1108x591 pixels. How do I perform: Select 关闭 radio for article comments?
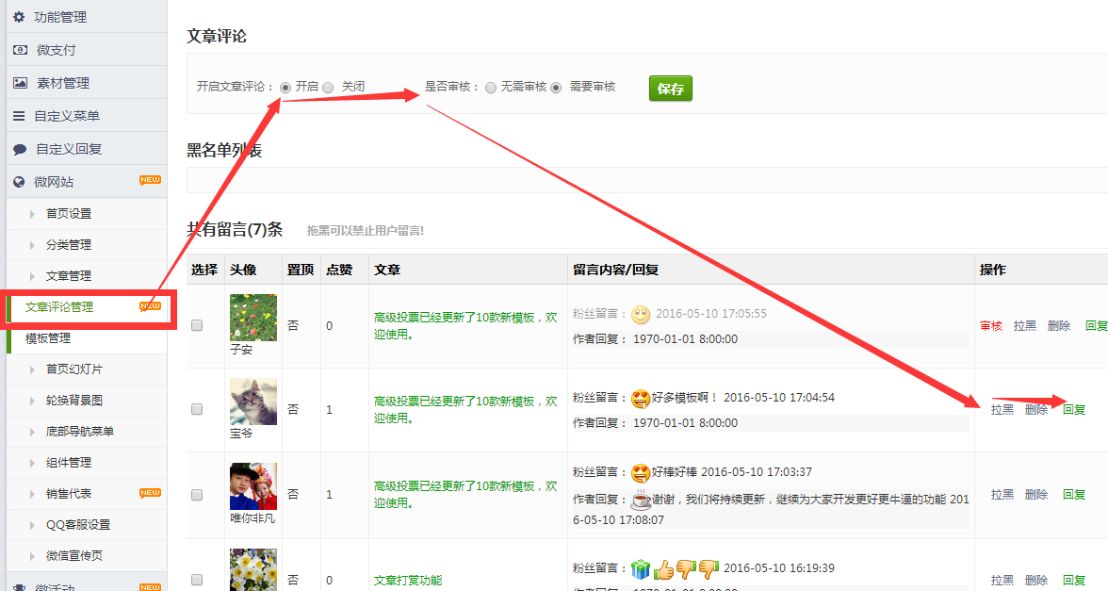(328, 88)
